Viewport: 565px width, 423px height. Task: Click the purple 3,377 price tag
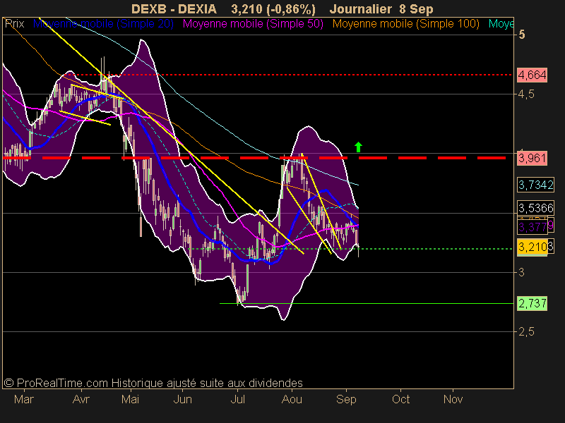(533, 227)
